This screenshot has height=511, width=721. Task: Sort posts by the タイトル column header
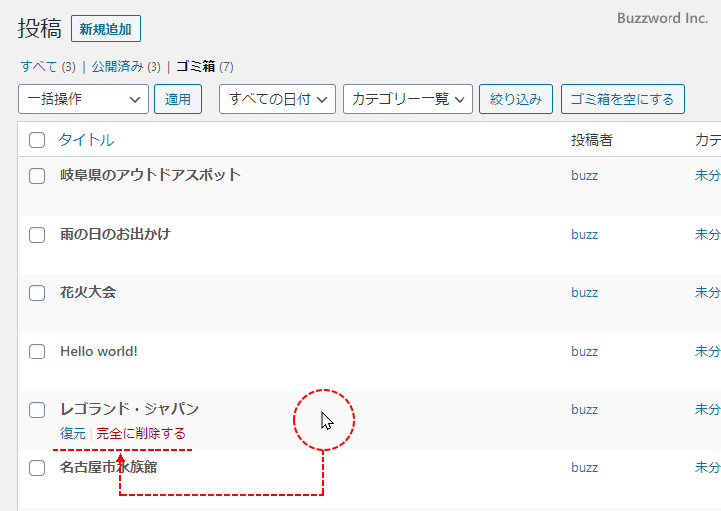(86, 140)
